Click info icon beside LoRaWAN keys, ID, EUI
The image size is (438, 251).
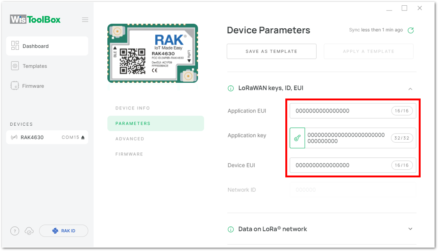231,88
